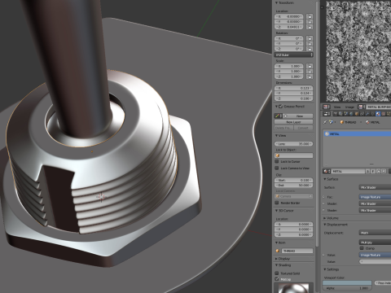Select the METAL material slot in the list
Image resolution: width=391 pixels, height=293 pixels.
pos(358,133)
